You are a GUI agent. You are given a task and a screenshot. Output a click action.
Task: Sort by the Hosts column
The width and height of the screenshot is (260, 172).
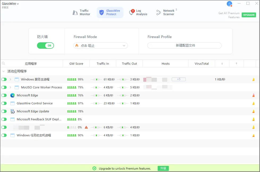pos(165,64)
